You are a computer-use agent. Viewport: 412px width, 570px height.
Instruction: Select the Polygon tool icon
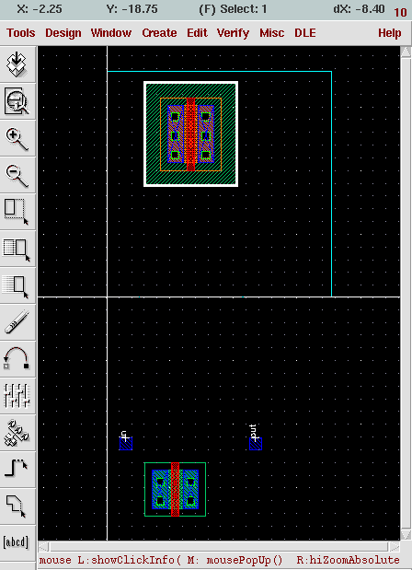tap(17, 506)
